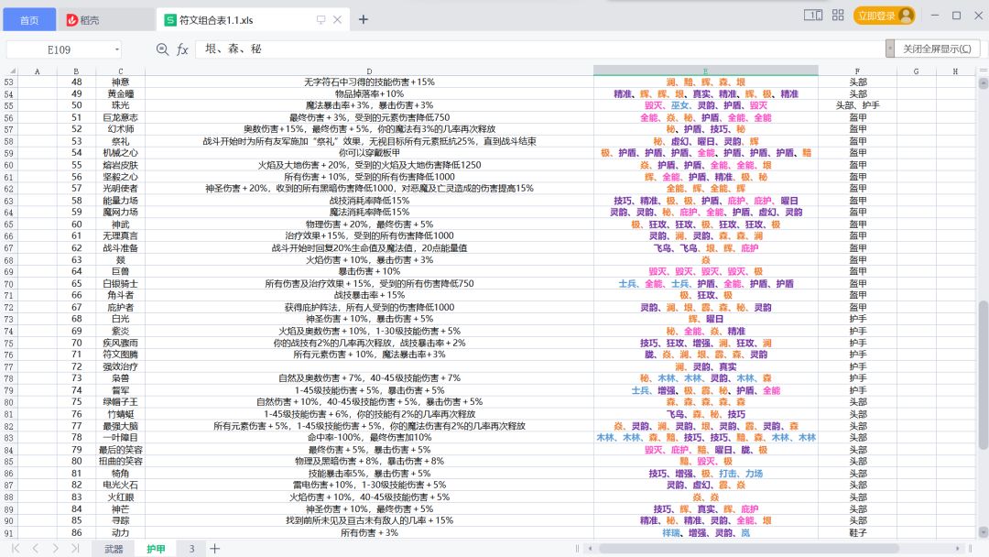The image size is (989, 557).
Task: Click the Name Box showing E109
Action: click(x=59, y=49)
